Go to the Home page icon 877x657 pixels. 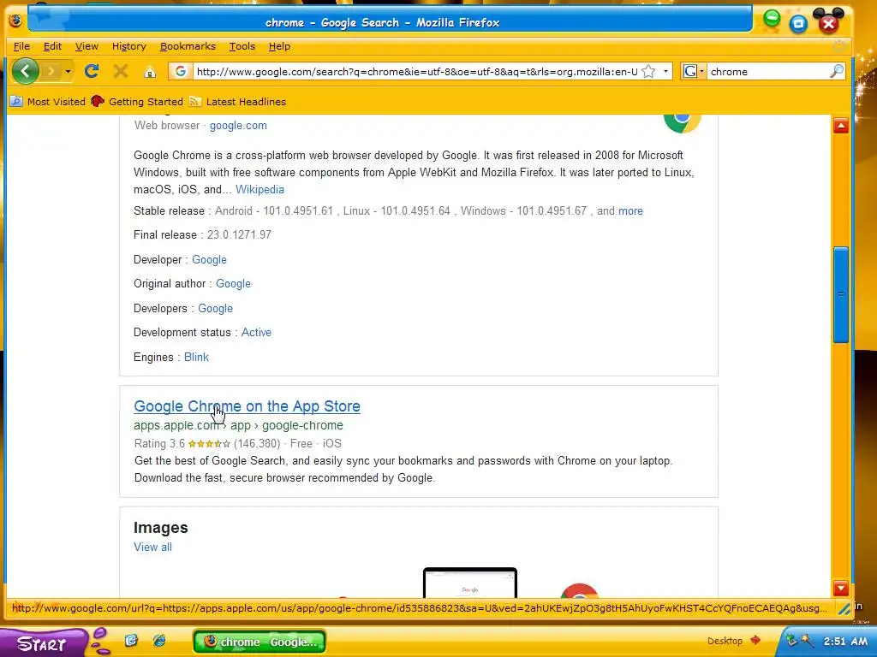pos(149,72)
